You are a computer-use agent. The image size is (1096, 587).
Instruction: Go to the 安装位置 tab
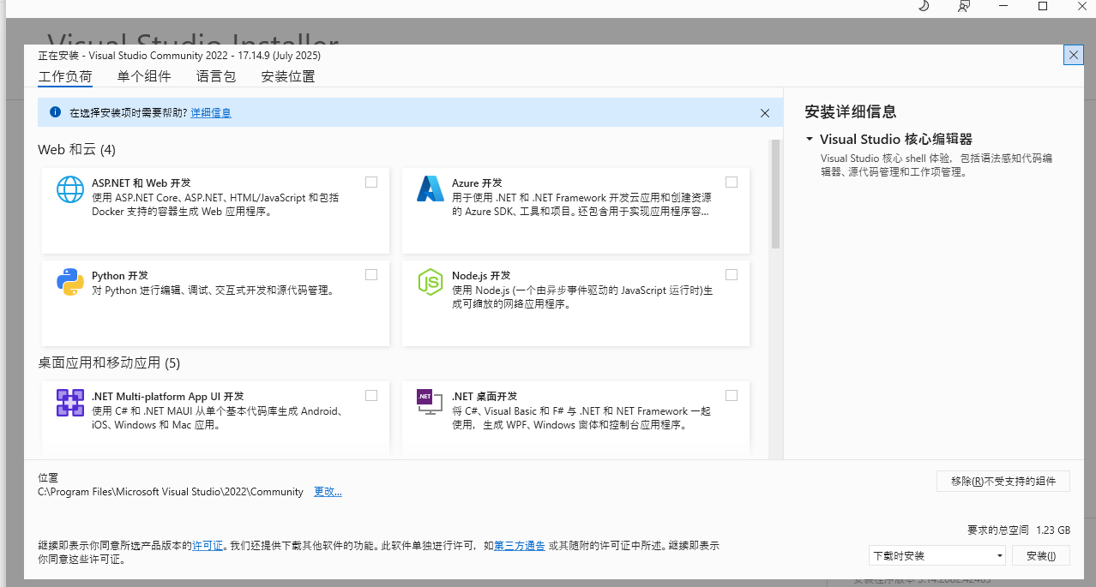(x=288, y=76)
